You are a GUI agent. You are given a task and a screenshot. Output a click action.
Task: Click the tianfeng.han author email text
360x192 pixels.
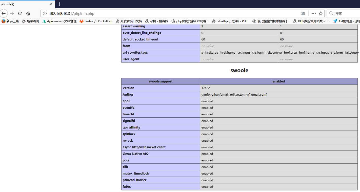pos(234,94)
